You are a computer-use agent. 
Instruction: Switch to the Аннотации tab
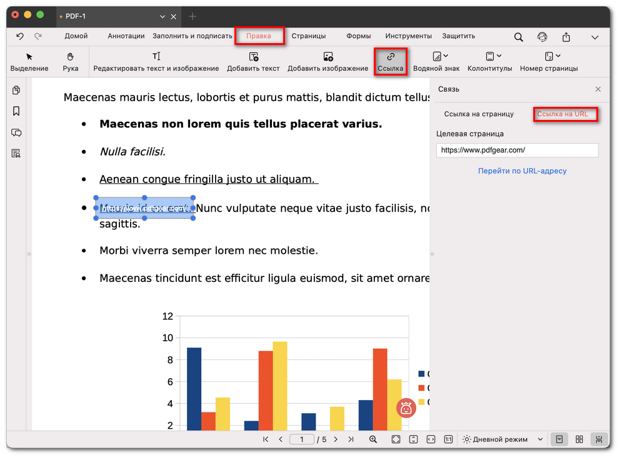point(126,36)
